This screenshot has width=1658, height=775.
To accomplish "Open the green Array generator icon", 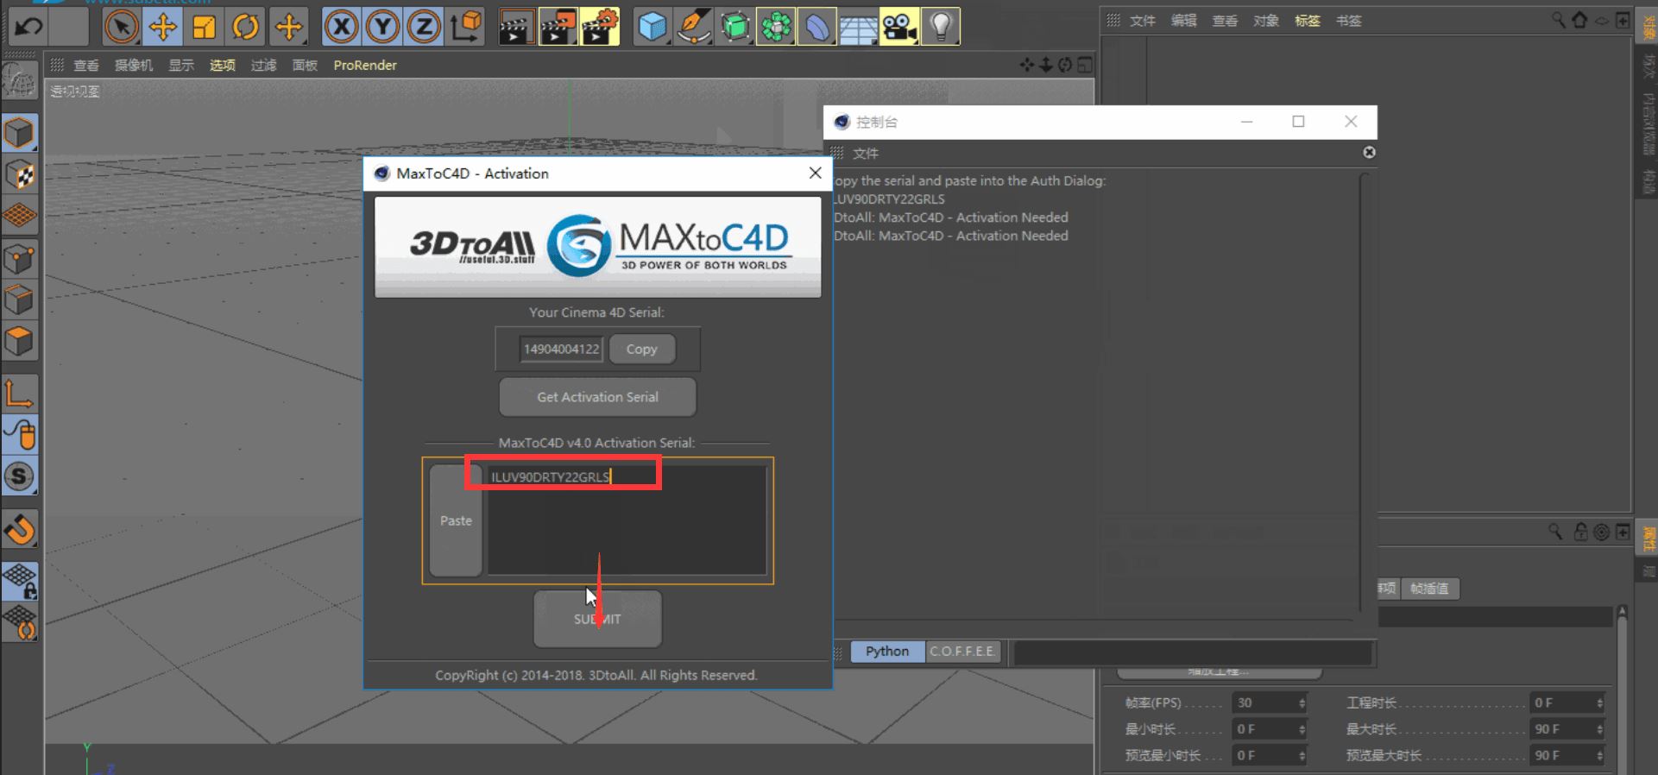I will pos(776,27).
